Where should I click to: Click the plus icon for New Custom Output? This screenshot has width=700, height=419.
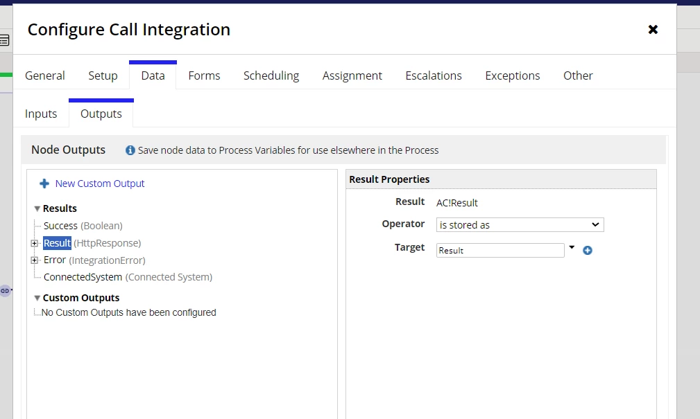[x=44, y=184]
